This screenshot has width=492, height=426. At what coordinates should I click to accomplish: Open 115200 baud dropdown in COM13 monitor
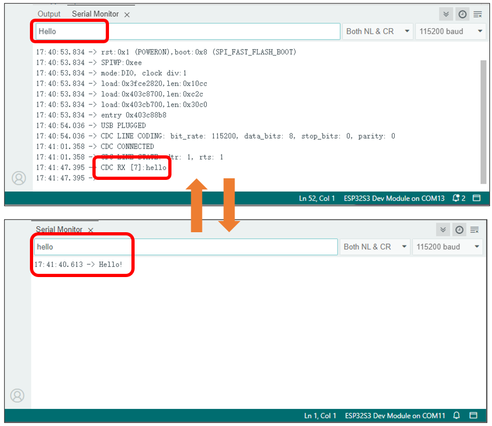pos(450,31)
